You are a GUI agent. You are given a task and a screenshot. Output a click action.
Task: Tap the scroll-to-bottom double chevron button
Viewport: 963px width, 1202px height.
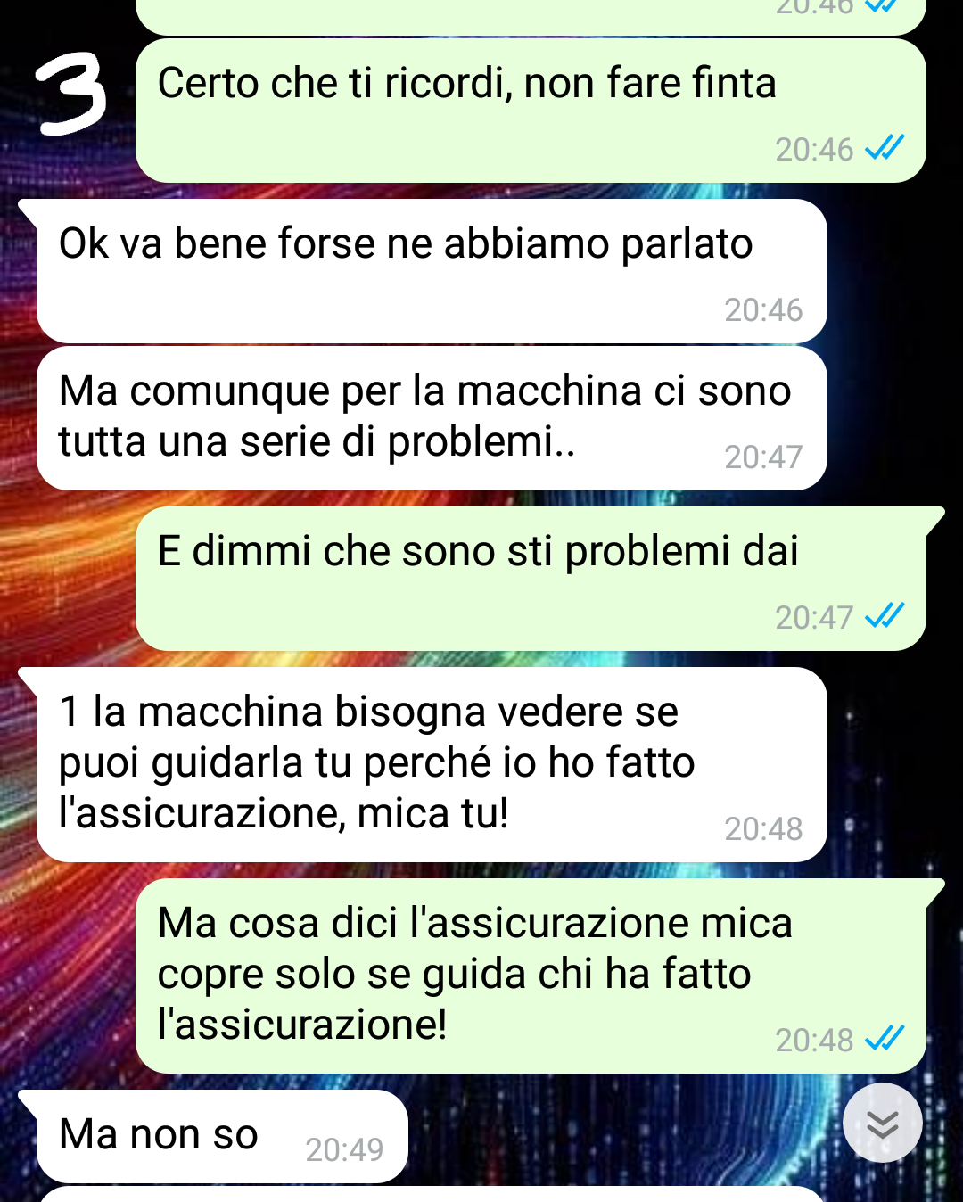point(883,1123)
